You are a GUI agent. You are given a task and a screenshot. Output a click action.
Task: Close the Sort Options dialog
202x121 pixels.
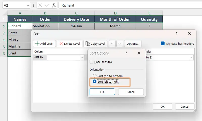pos(139,53)
